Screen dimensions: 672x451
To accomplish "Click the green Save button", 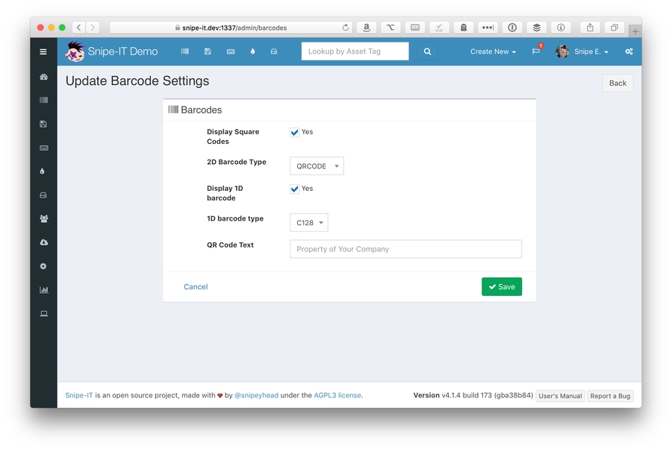I will [x=501, y=287].
